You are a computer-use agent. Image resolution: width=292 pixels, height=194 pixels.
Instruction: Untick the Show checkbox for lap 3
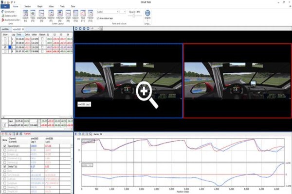pyautogui.click(x=5, y=47)
